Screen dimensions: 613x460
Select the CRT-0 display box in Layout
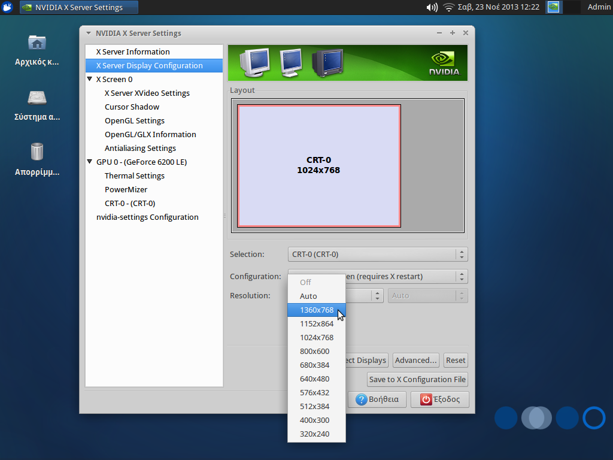(318, 165)
